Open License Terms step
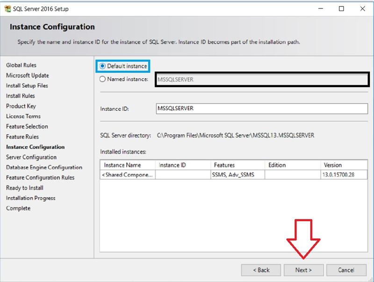This screenshot has width=374, height=282. coord(23,117)
